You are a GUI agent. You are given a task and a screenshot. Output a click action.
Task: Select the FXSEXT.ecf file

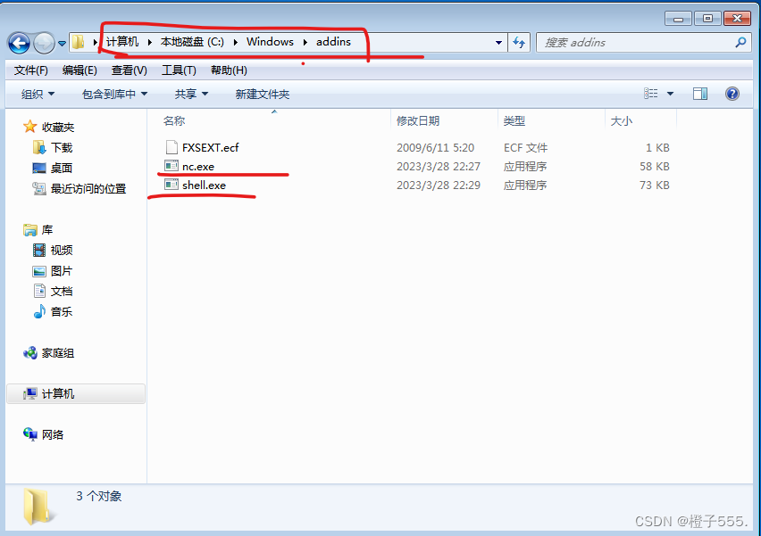click(210, 147)
